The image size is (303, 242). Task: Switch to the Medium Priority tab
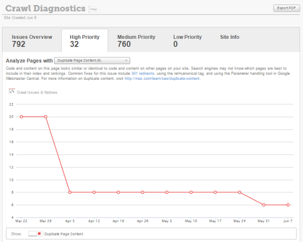pyautogui.click(x=136, y=40)
